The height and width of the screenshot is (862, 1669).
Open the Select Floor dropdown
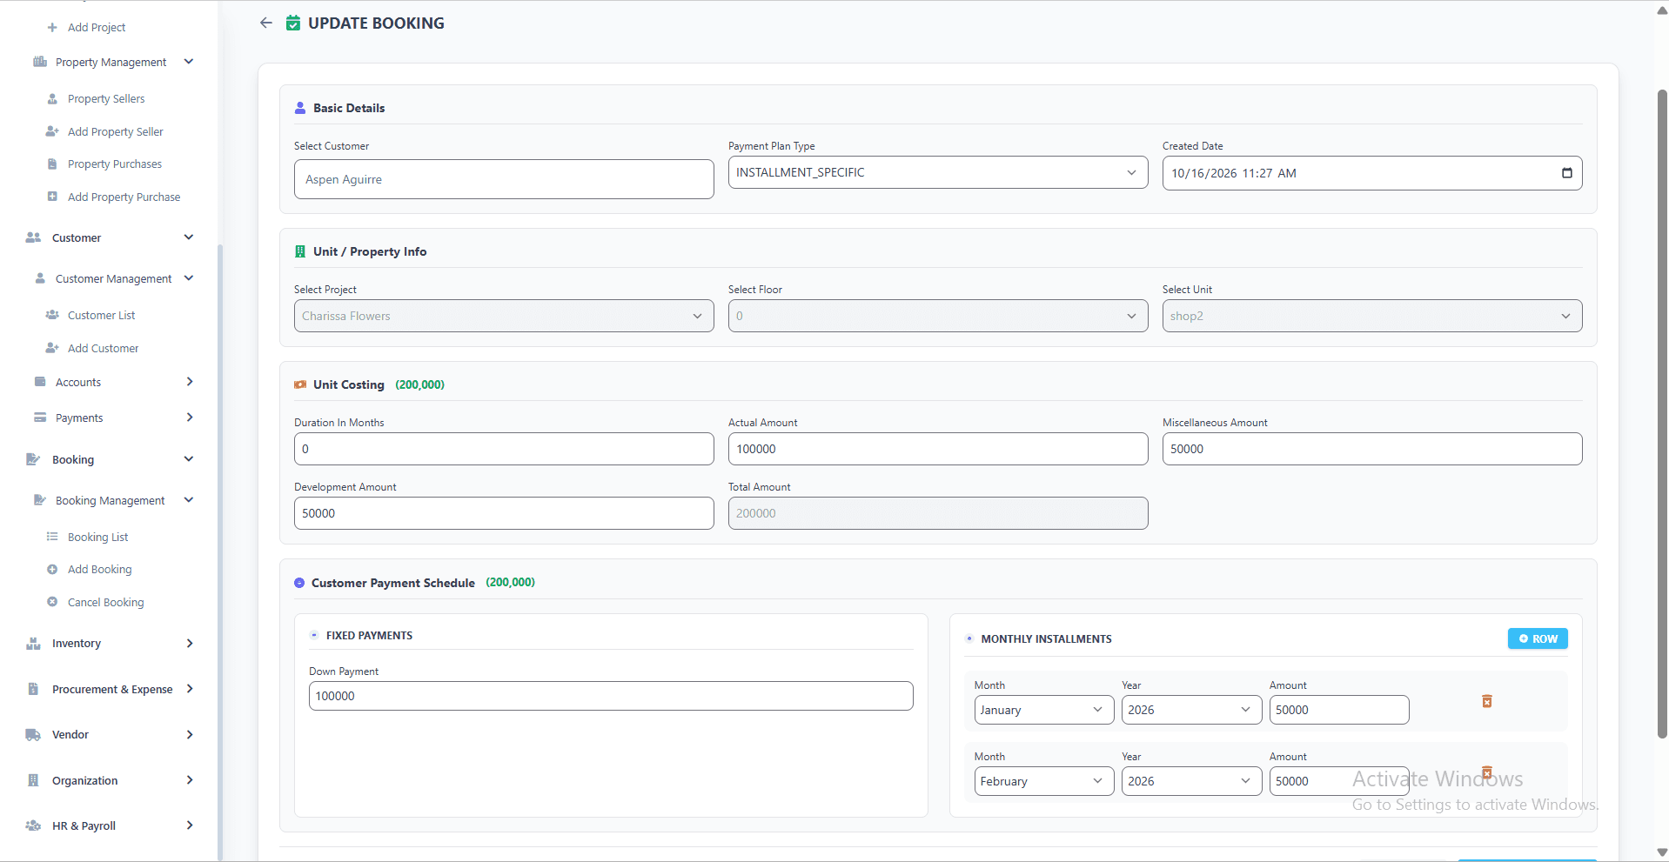click(x=938, y=316)
